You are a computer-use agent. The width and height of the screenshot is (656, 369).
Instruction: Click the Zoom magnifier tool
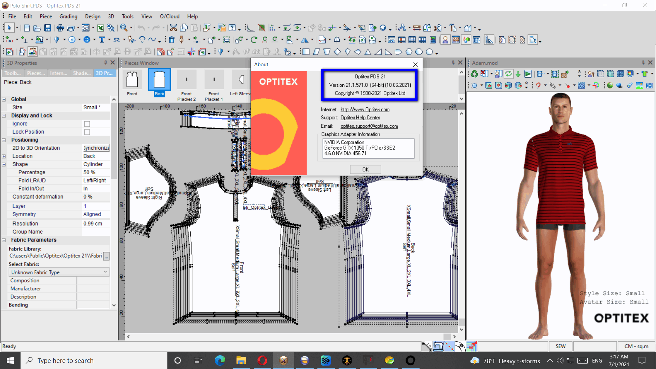tap(124, 28)
